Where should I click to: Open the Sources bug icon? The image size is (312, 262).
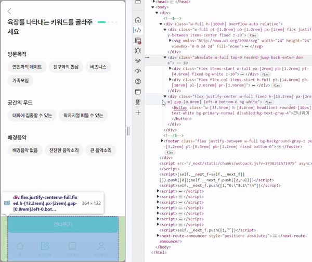pyautogui.click(x=138, y=51)
